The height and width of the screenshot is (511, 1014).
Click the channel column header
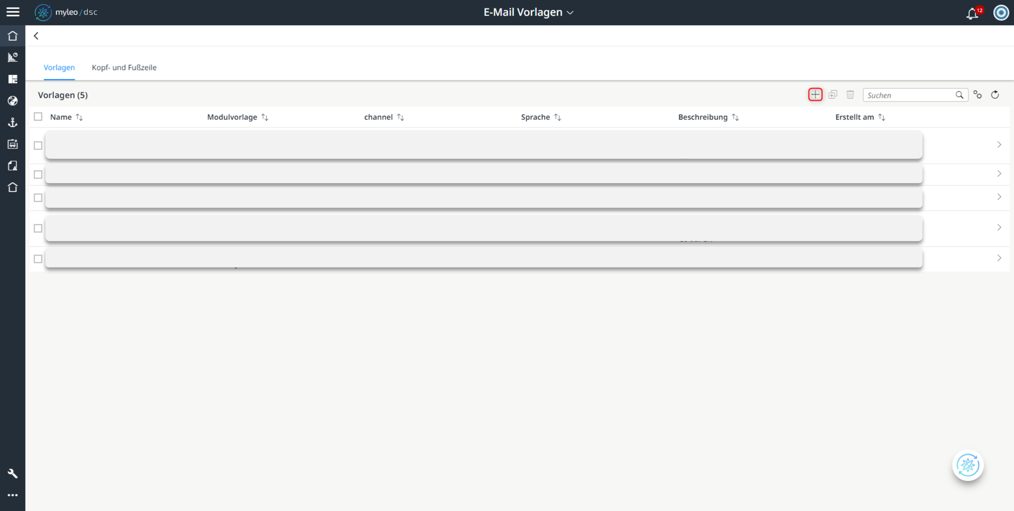pos(378,117)
